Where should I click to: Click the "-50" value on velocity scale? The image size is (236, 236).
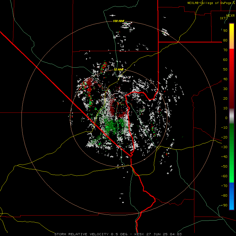click(224, 167)
